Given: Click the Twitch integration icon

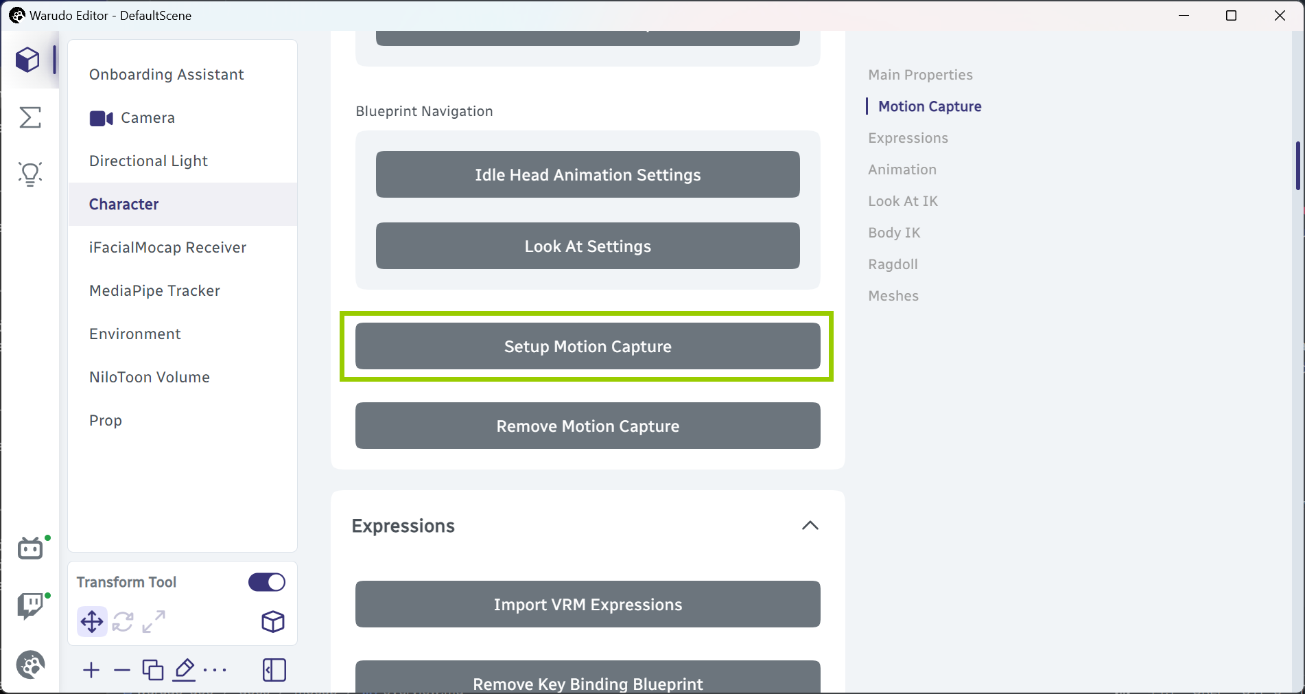Looking at the screenshot, I should tap(30, 605).
